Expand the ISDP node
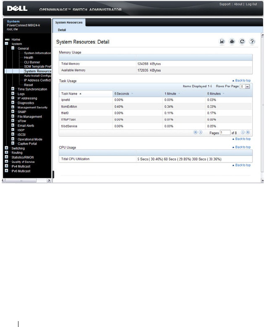Screen dimensions: 269x327 (13, 130)
